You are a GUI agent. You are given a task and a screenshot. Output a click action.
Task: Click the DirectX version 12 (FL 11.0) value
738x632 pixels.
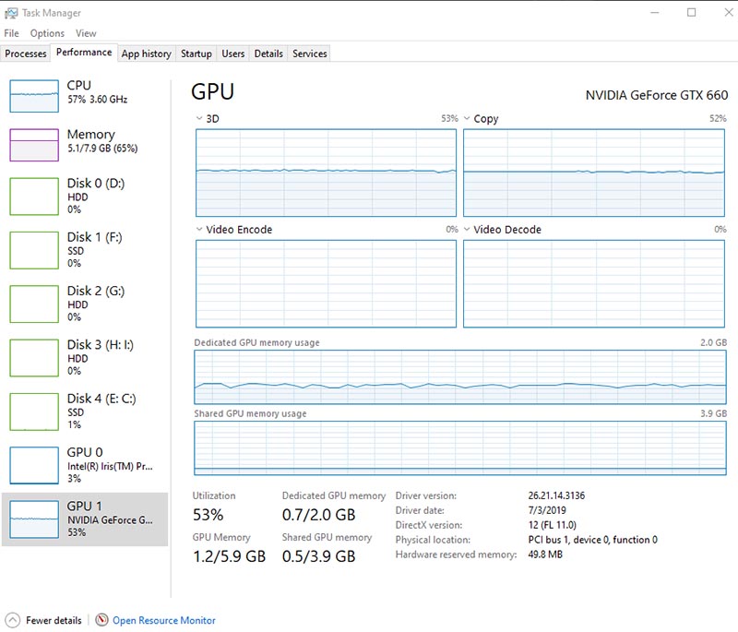pyautogui.click(x=552, y=525)
